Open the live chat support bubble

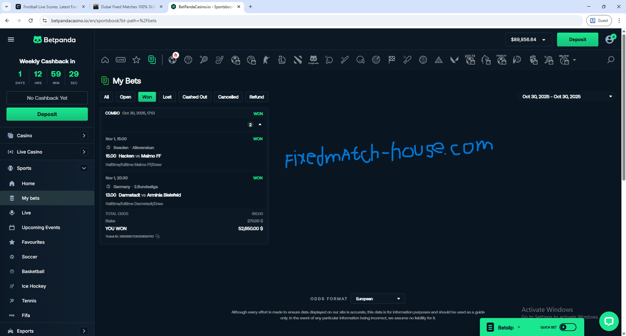(x=608, y=321)
